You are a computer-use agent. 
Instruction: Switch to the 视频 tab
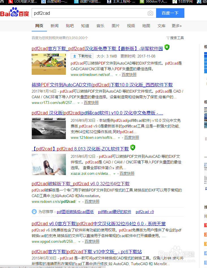click(131, 26)
